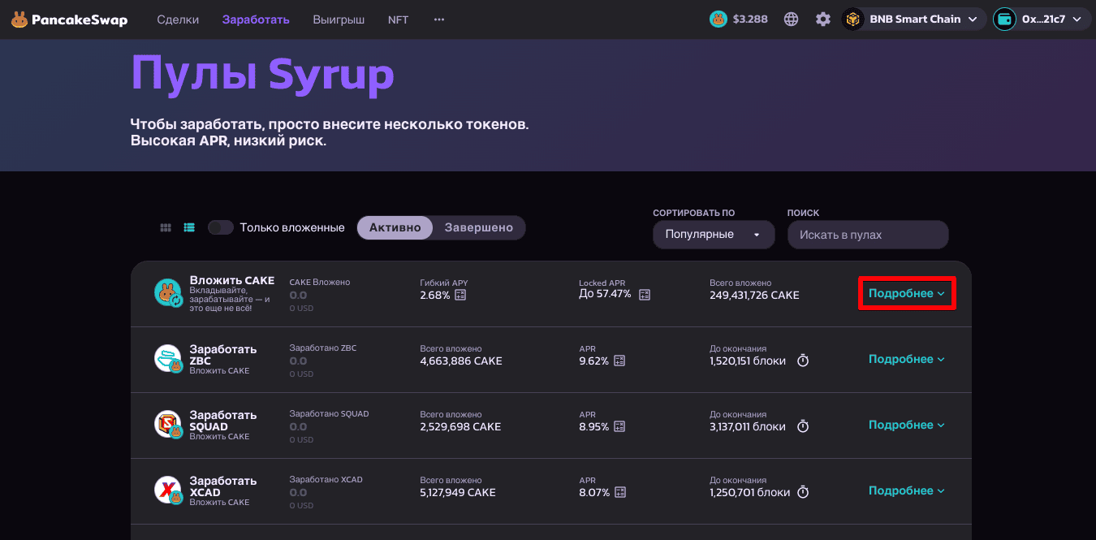Click the '1,250,701 блоки' remaining blocks value
Screen dimensions: 1096x540
(x=750, y=492)
